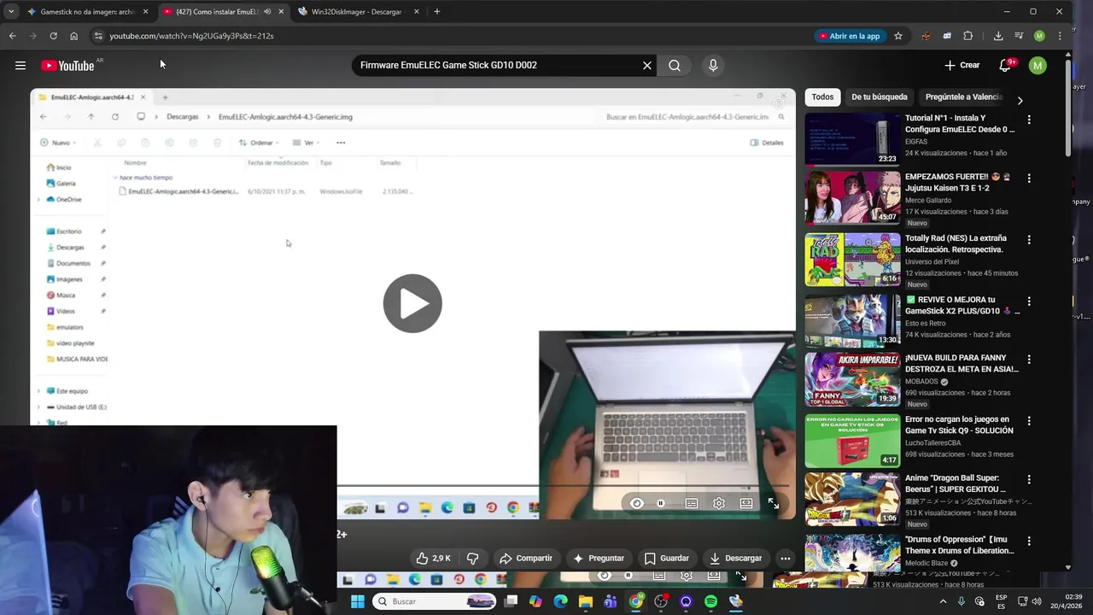This screenshot has height=615, width=1093.
Task: Run the search with the magnifier button
Action: tap(675, 65)
